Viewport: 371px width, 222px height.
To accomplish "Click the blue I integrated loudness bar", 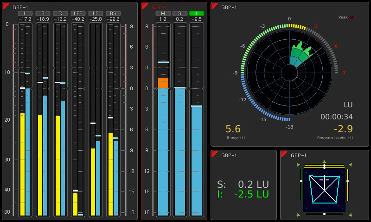I will pos(197,161).
